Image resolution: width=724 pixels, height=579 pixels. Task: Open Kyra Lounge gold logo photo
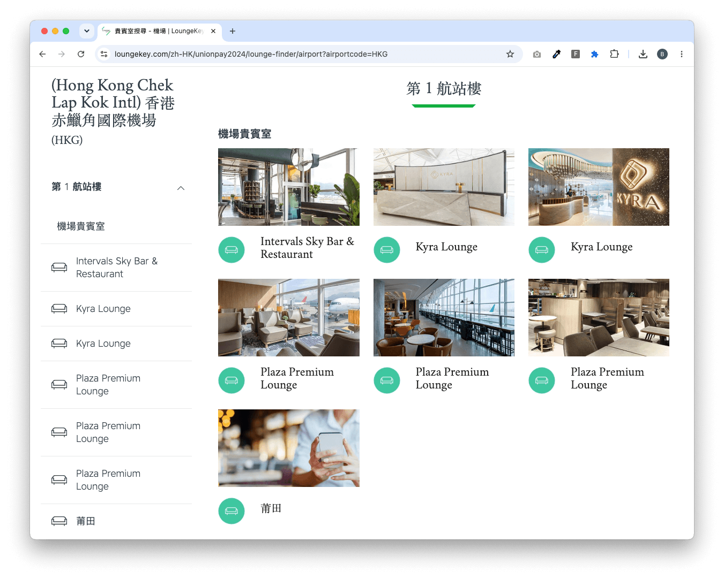coord(599,187)
